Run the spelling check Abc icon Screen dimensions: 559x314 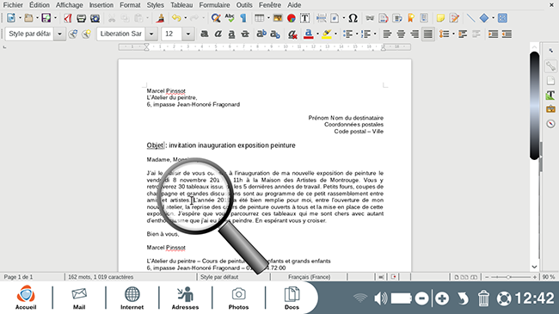[x=230, y=18]
